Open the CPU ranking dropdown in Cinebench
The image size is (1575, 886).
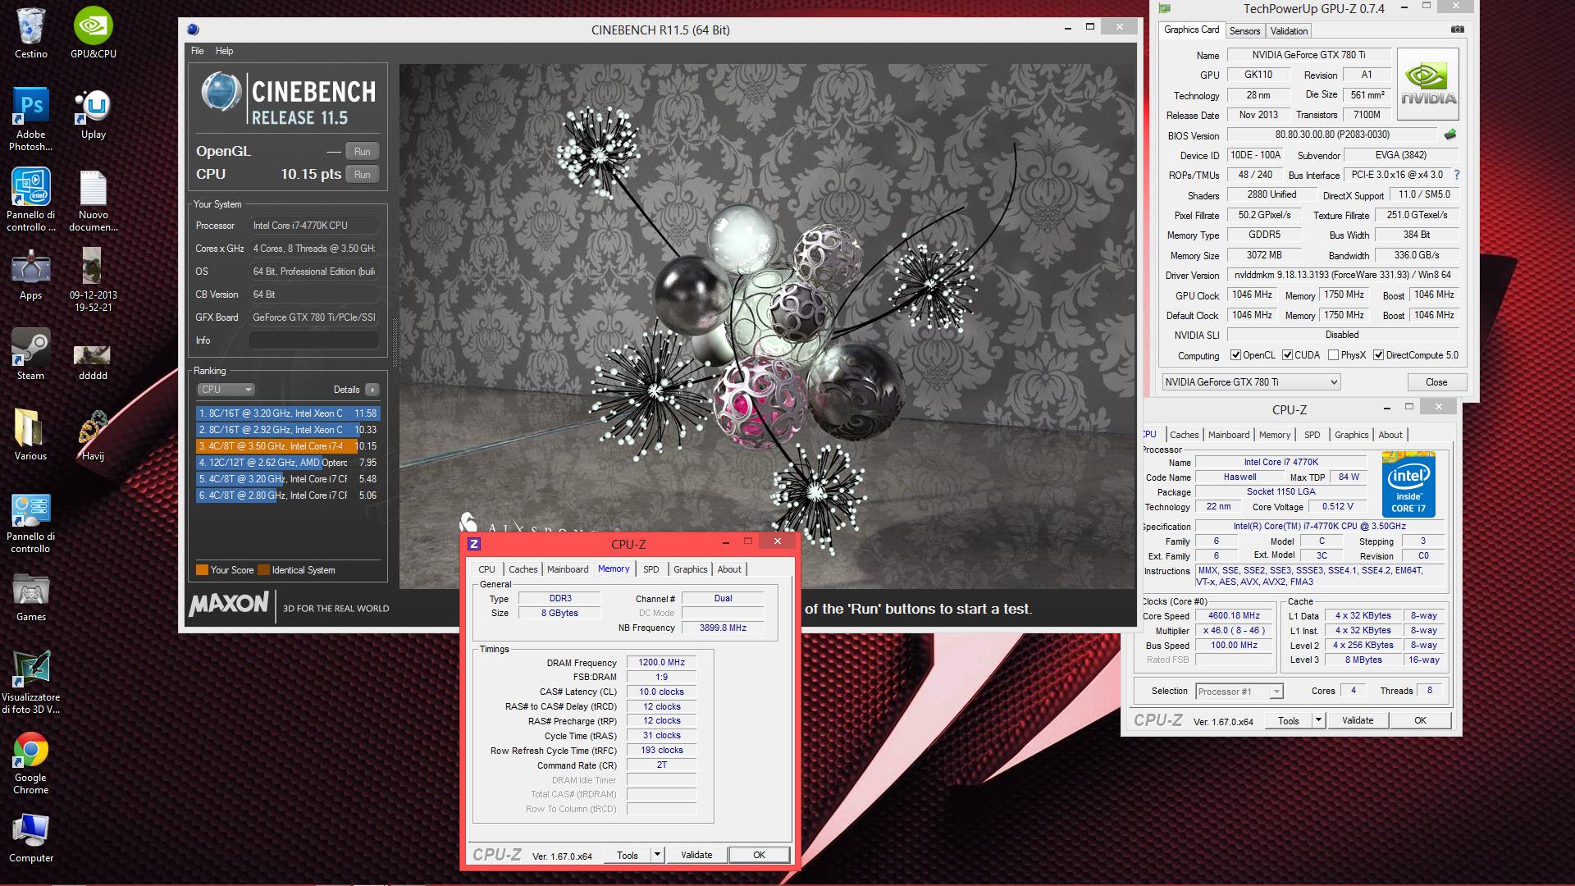(226, 390)
